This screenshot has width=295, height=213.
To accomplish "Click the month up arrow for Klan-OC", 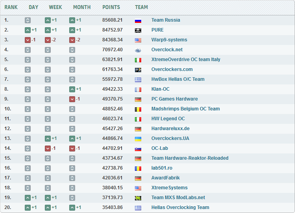I will tap(72, 89).
